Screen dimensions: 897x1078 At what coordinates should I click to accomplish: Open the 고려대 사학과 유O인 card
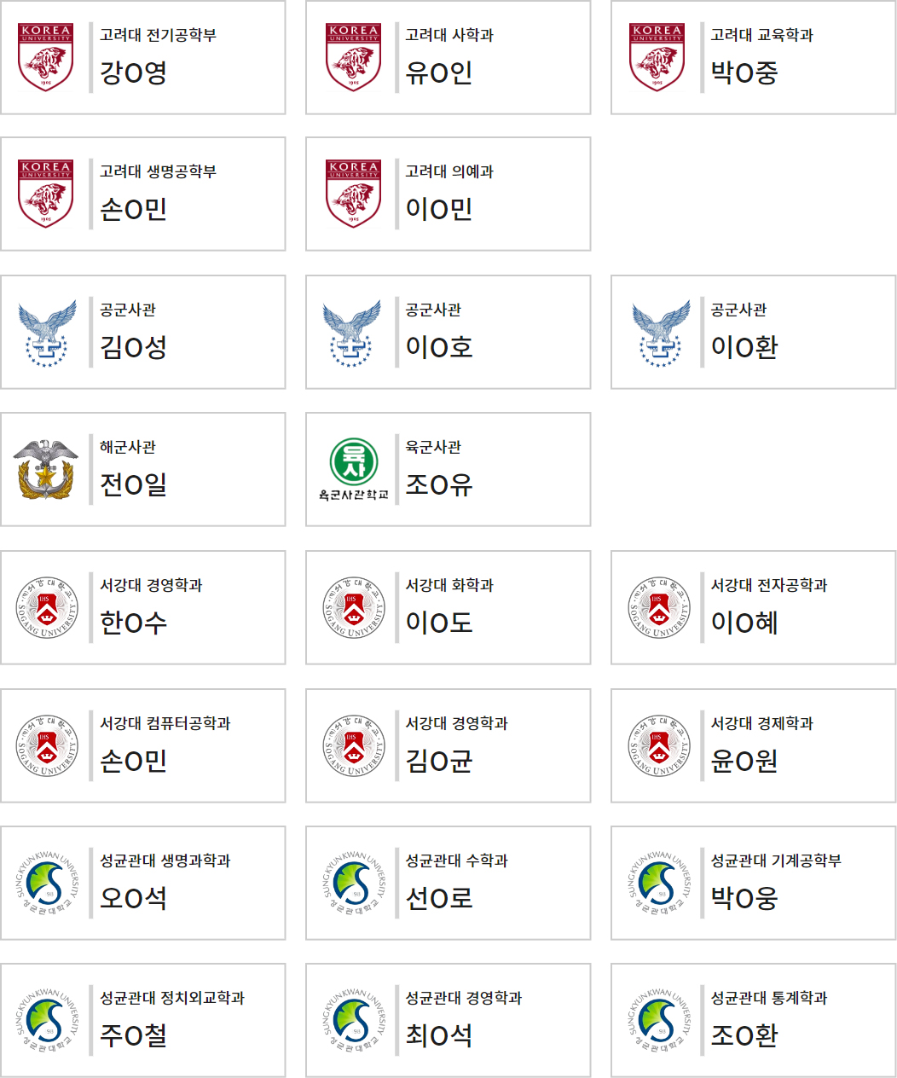[448, 57]
